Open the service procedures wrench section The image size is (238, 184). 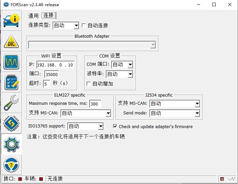point(11,103)
